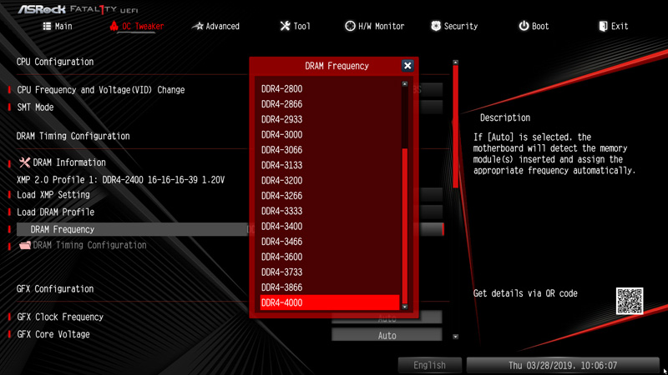
Task: Open the Boot tab
Action: 534,27
